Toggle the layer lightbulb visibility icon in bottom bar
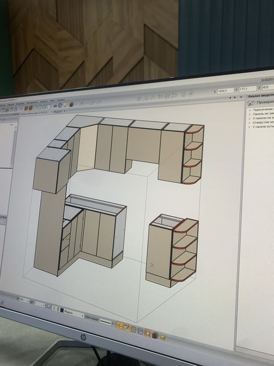The height and width of the screenshot is (366, 274). (54, 308)
